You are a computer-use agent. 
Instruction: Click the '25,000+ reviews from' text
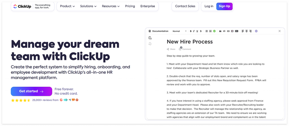click(45, 100)
